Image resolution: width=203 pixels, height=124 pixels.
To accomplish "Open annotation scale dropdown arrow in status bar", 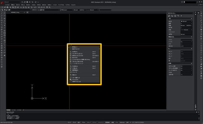I will point(130,122).
